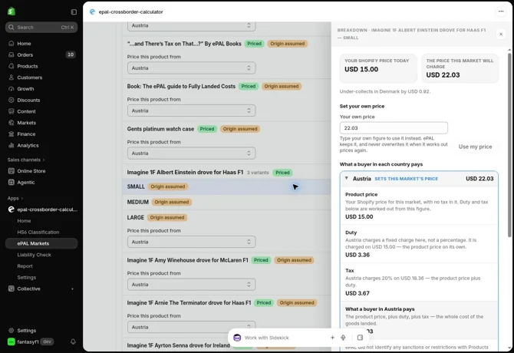Open origin dropdown under Tax on That book
Image resolution: width=514 pixels, height=353 pixels.
(192, 68)
